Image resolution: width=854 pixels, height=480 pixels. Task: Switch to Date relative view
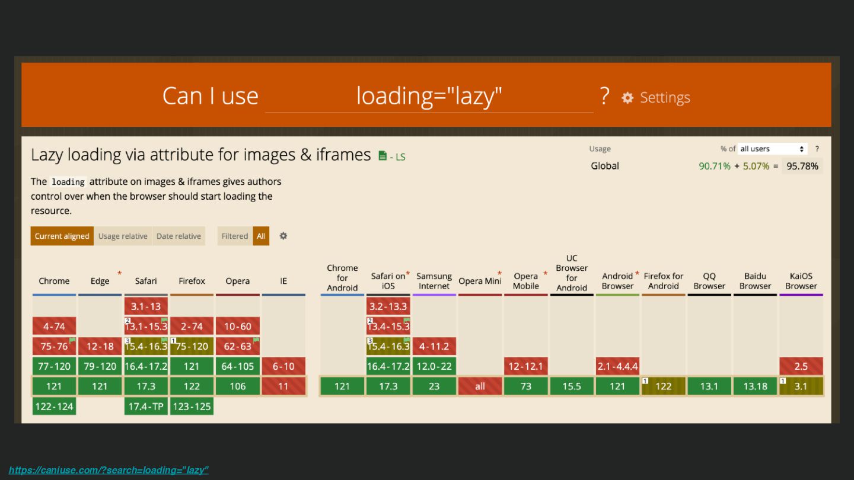(x=179, y=236)
